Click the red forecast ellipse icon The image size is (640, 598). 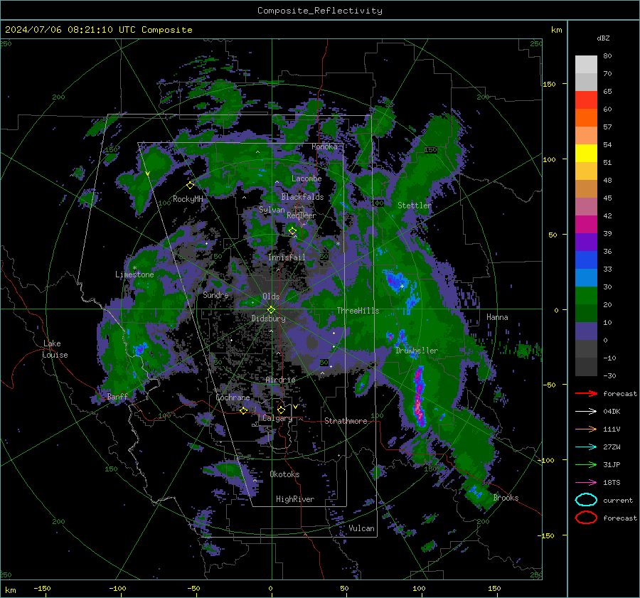coord(586,518)
